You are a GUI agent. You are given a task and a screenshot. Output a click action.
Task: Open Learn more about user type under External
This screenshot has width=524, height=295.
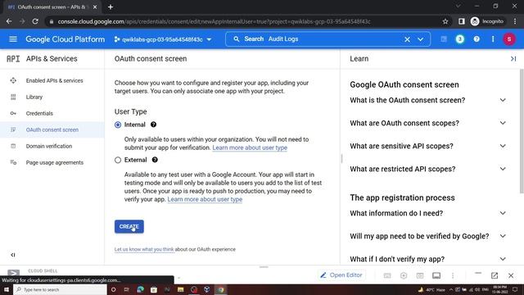pos(205,199)
